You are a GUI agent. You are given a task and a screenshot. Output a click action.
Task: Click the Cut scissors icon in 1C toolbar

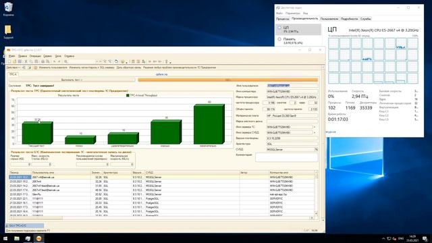(x=26, y=61)
